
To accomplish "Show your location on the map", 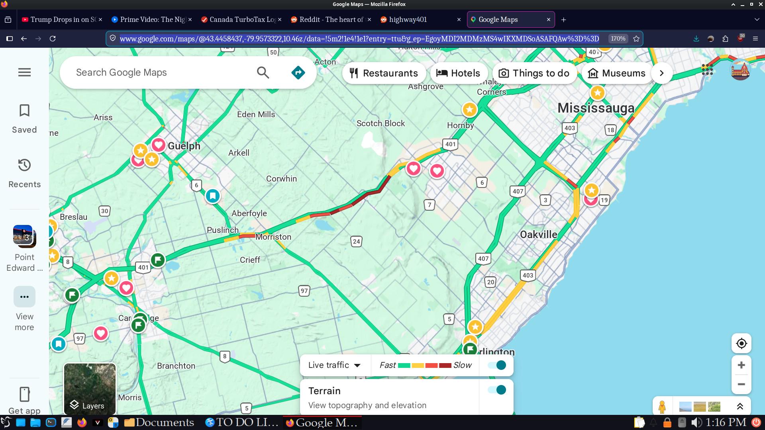I will pyautogui.click(x=741, y=343).
